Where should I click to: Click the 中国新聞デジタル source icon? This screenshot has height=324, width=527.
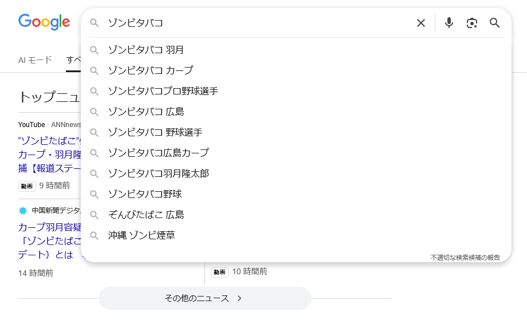click(23, 210)
